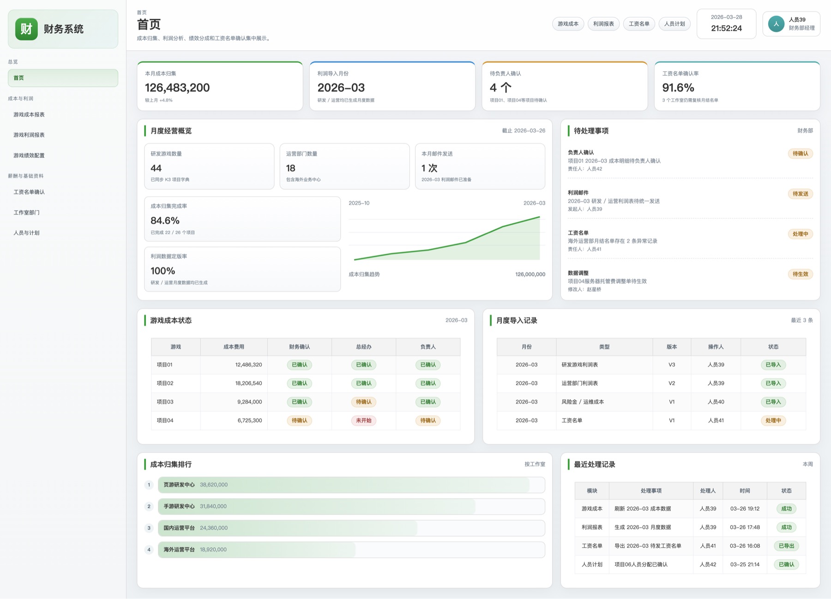Viewport: 831px width, 599px height.
Task: Open the 人员计划 header shortcut
Action: (674, 24)
